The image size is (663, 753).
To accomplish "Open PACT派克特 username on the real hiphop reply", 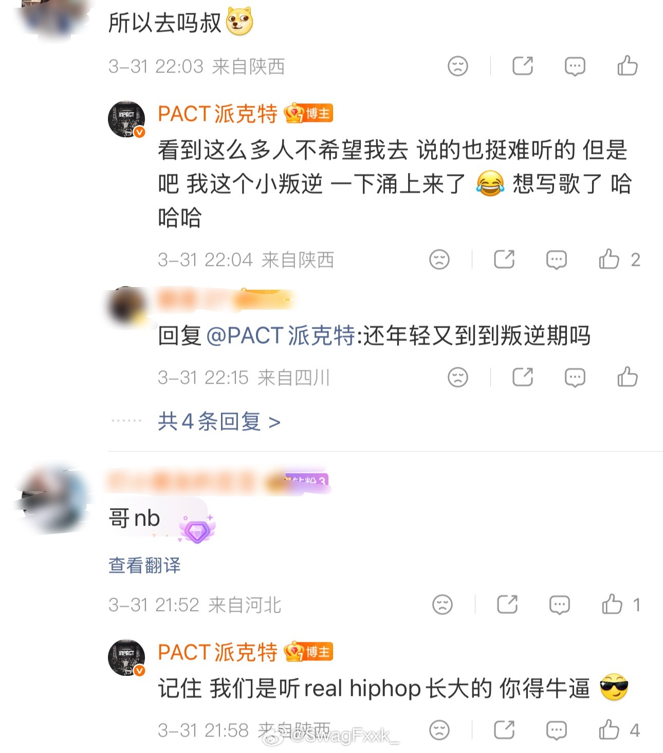I will tap(217, 652).
